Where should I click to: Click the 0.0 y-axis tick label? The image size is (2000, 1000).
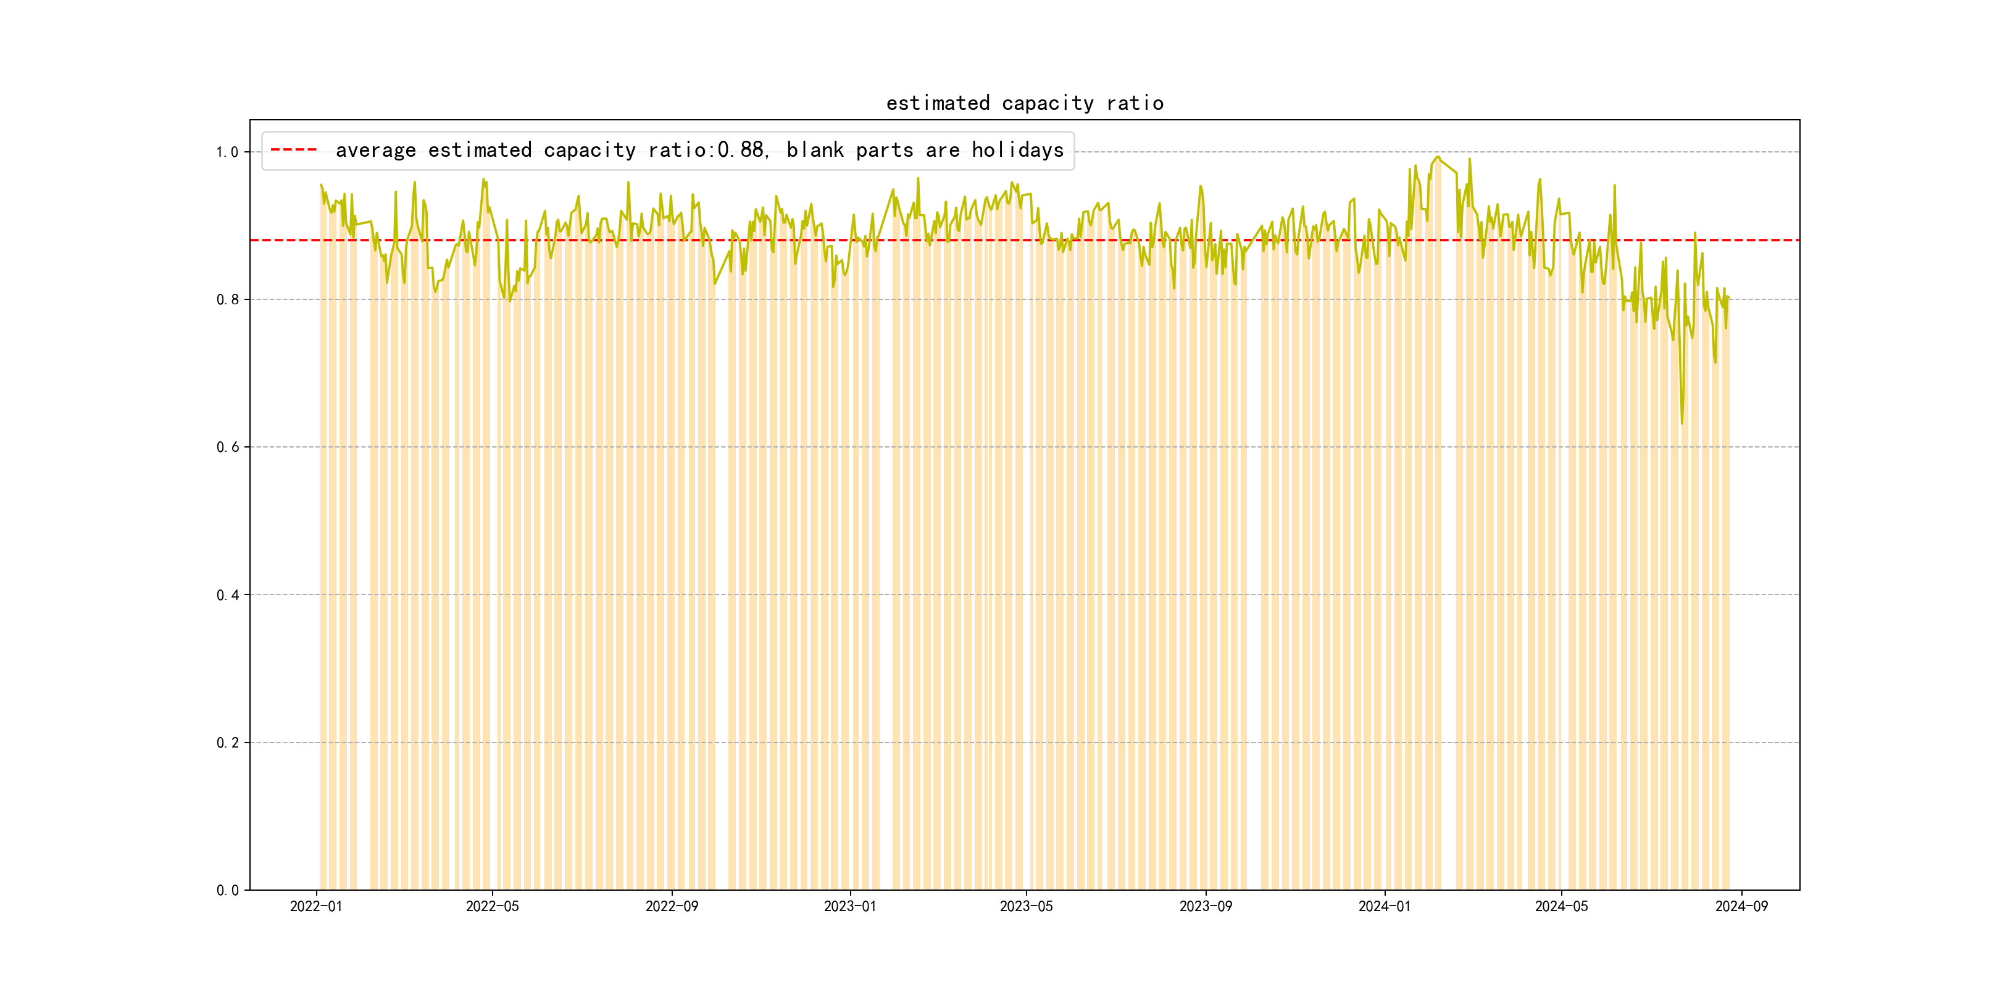(x=227, y=890)
